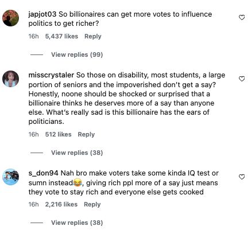Image resolution: width=248 pixels, height=230 pixels.
Task: View the 2,216 likes list
Action: (61, 204)
